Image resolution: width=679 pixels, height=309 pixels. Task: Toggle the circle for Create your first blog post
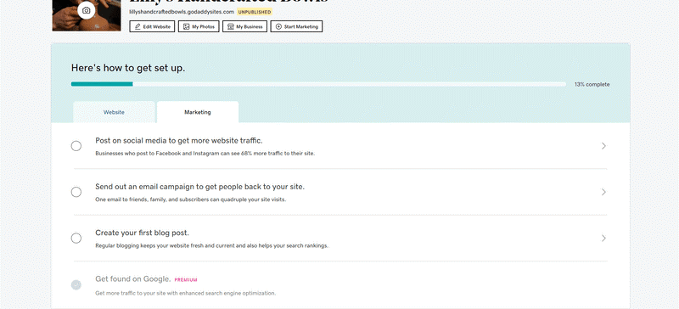[76, 239]
